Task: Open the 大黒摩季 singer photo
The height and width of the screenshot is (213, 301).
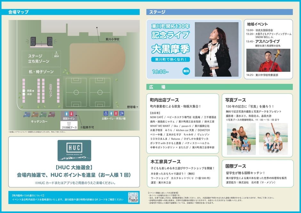Action: point(216,50)
